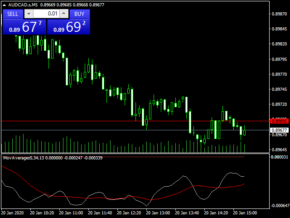Click the 20 Jan 14:20 time label

[x=216, y=213]
